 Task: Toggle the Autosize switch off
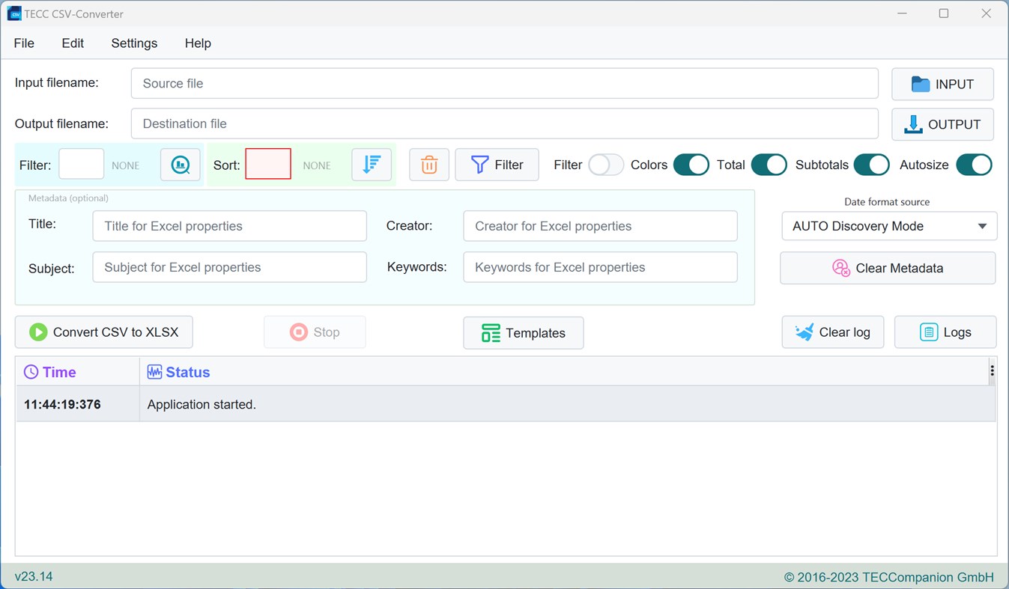975,165
